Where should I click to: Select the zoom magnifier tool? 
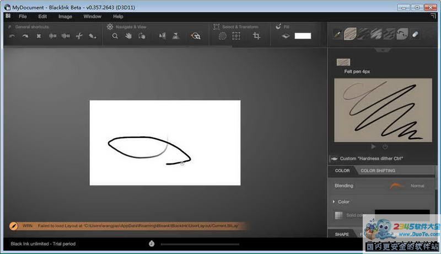coord(115,36)
